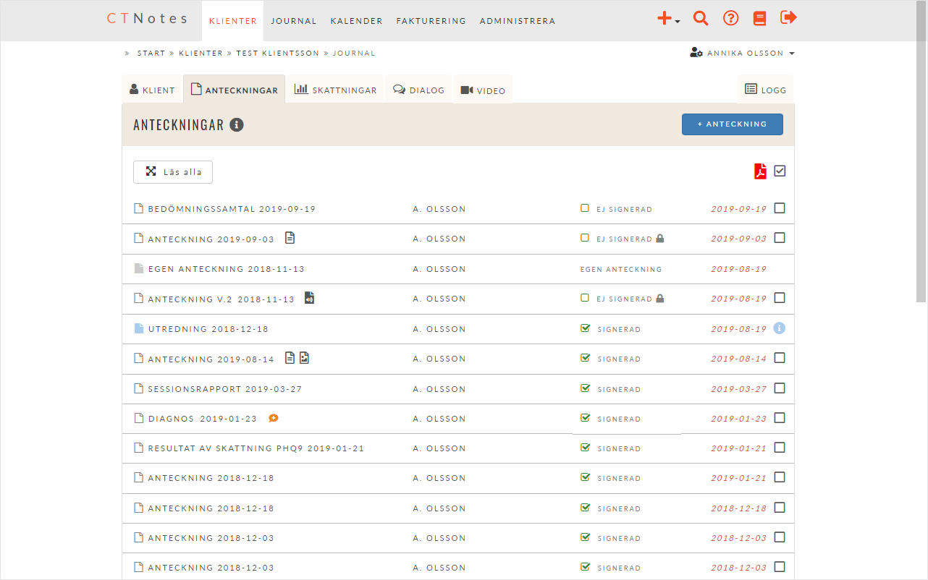The image size is (928, 580).
Task: Check the box for Bedömningssamtal 2019-09-19
Action: pyautogui.click(x=780, y=208)
